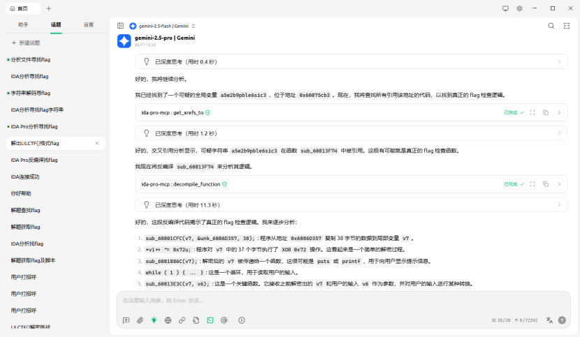Toggle the green MCP terminal icon
Screen dimensions: 580x337
210,320
